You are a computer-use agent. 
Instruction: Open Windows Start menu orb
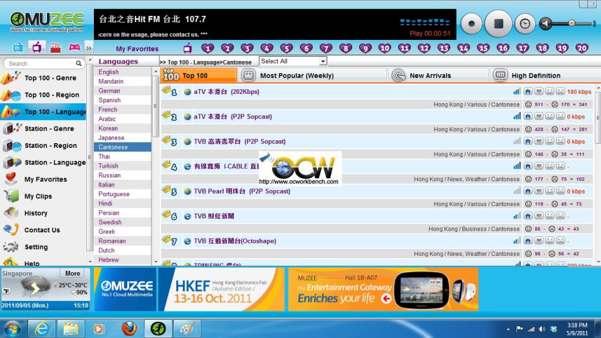pyautogui.click(x=12, y=329)
